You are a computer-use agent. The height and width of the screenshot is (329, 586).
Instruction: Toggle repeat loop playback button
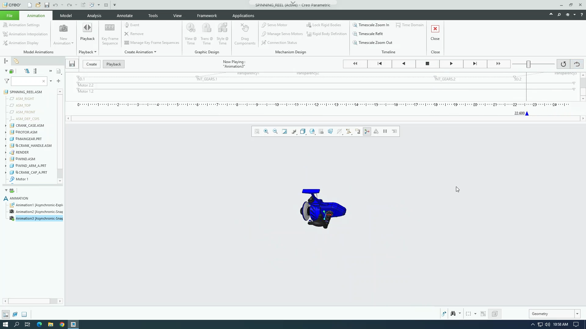coord(563,64)
